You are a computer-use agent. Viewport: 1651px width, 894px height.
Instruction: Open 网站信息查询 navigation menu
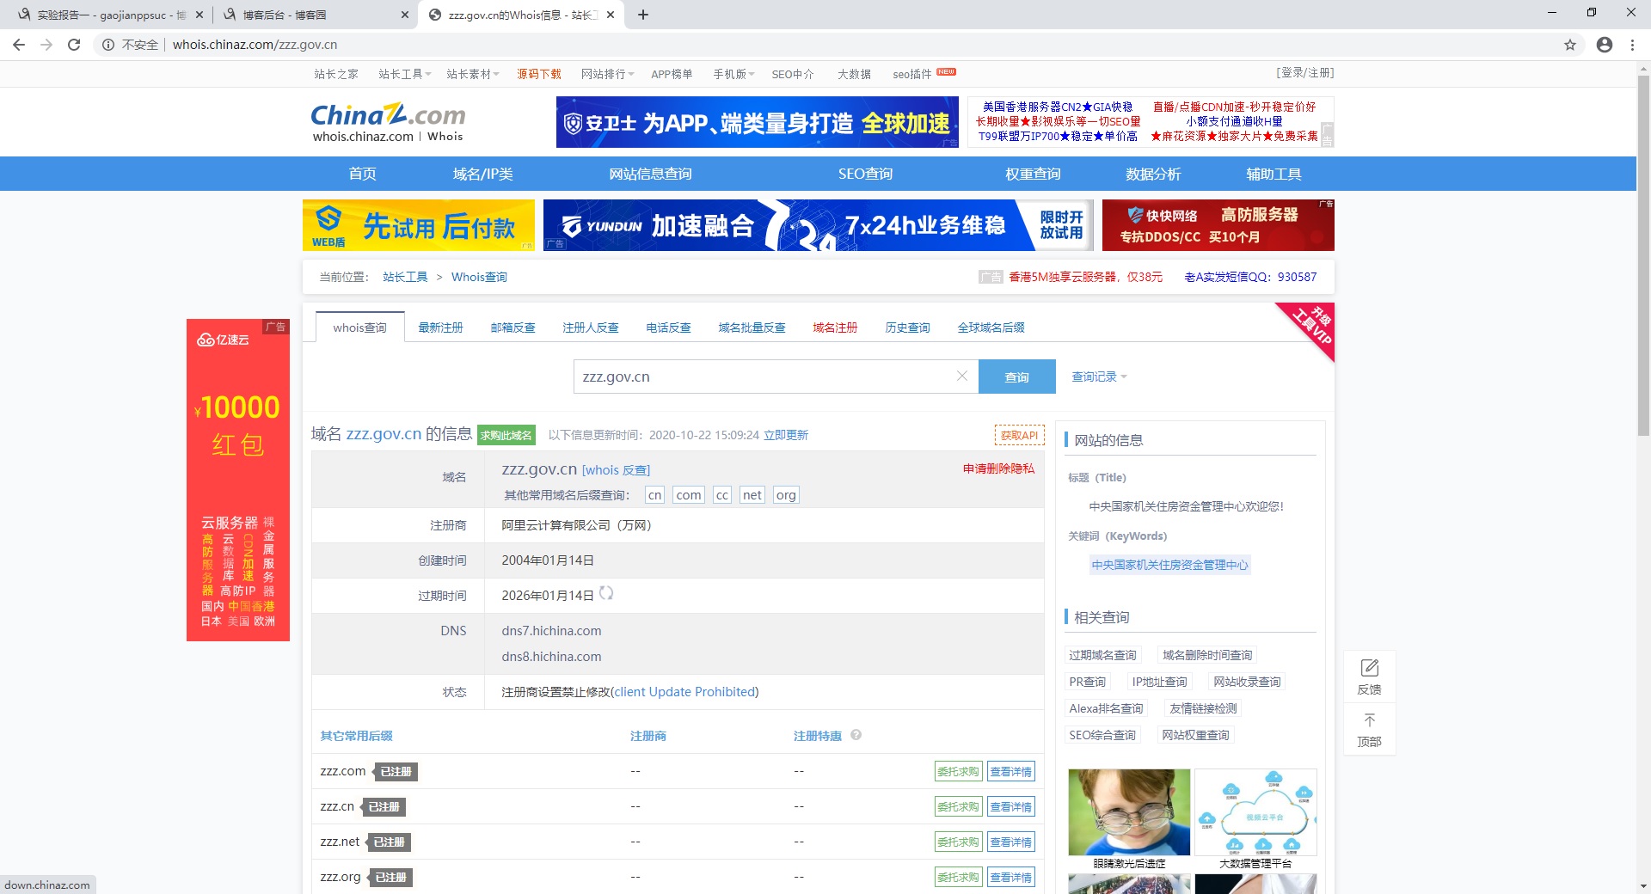(x=650, y=174)
